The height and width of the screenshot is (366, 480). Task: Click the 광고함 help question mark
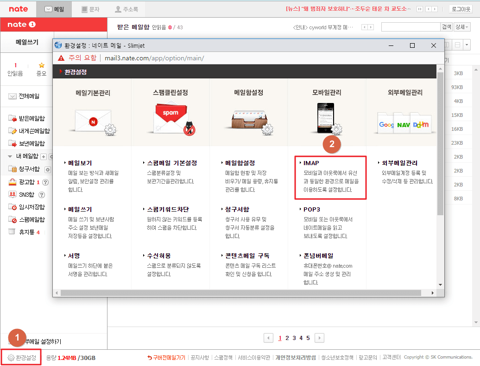coord(45,182)
